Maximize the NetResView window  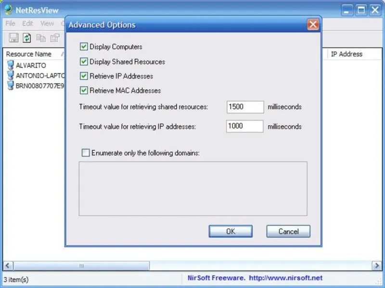(361, 10)
